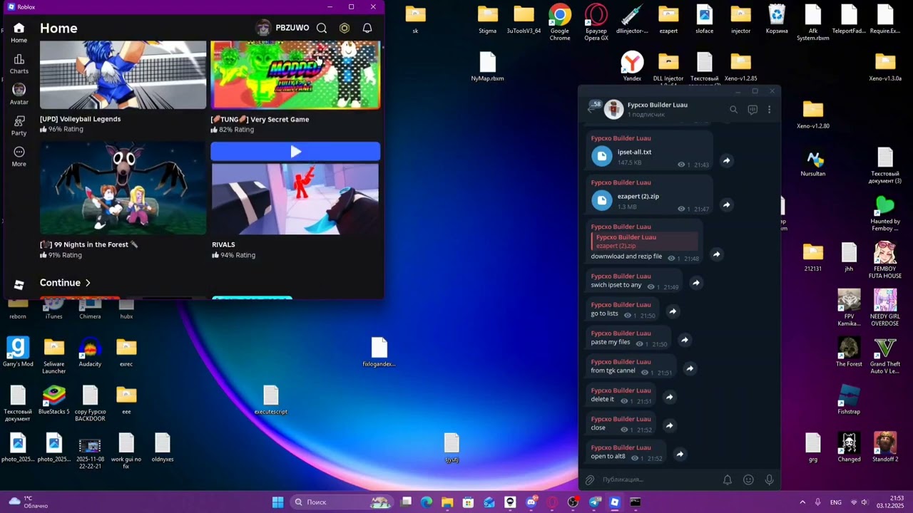Click the RIVALS game title
This screenshot has width=913, height=513.
[223, 244]
